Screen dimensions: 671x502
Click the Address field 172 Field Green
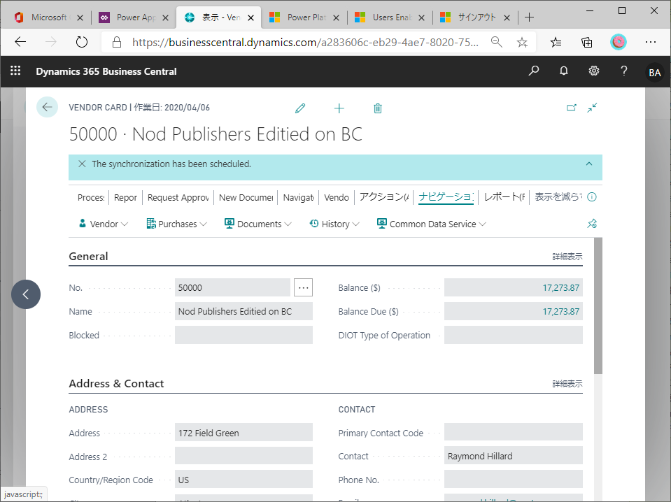[244, 433]
